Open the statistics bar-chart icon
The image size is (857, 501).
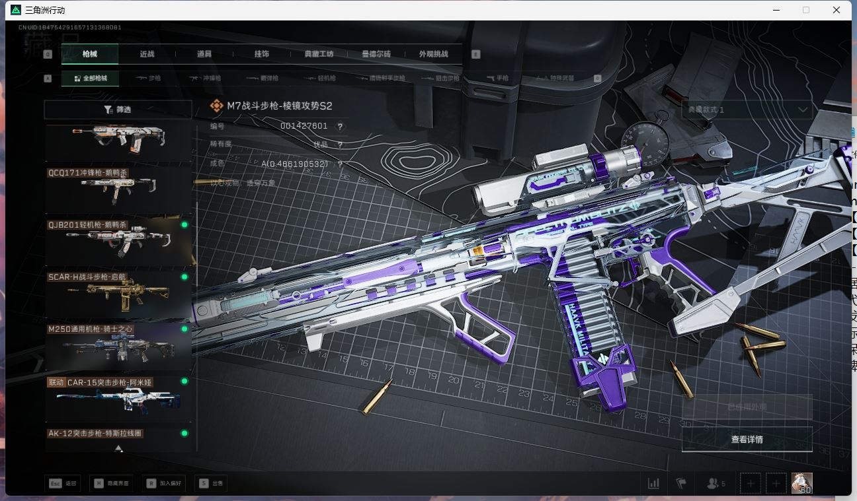click(x=653, y=483)
